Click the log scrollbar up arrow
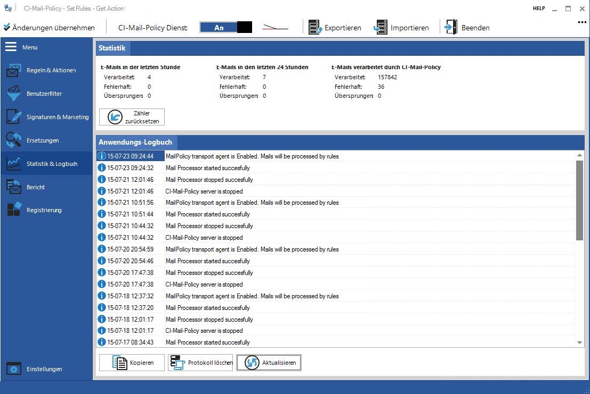The width and height of the screenshot is (590, 394). tap(579, 155)
